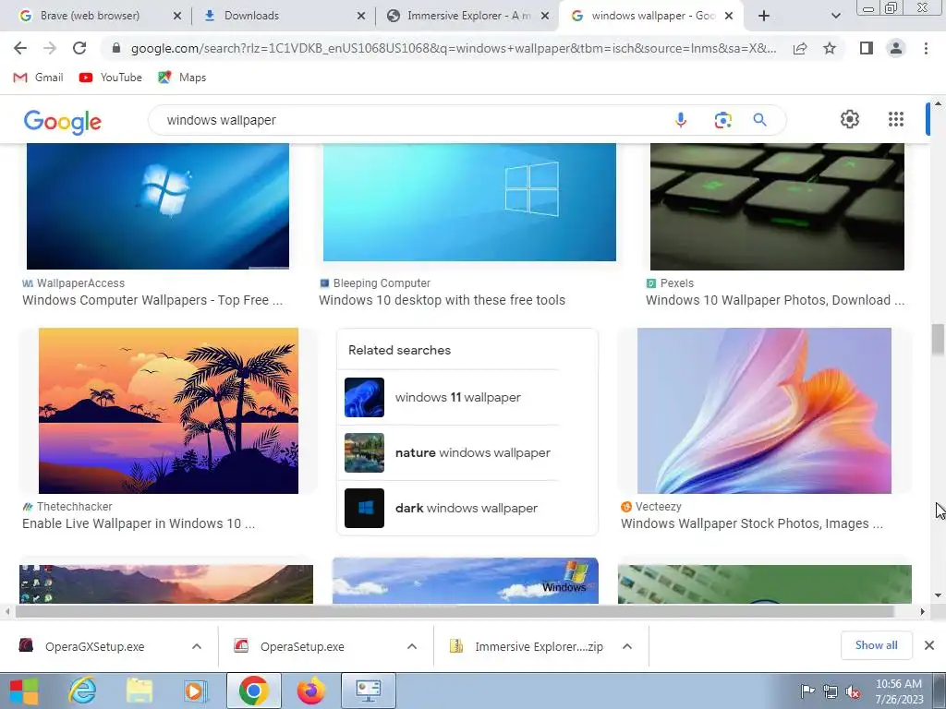Viewport: 946px width, 709px height.
Task: Select related search windows 11 wallpaper
Action: click(x=453, y=397)
